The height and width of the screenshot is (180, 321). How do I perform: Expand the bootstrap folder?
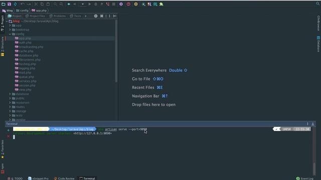10,30
